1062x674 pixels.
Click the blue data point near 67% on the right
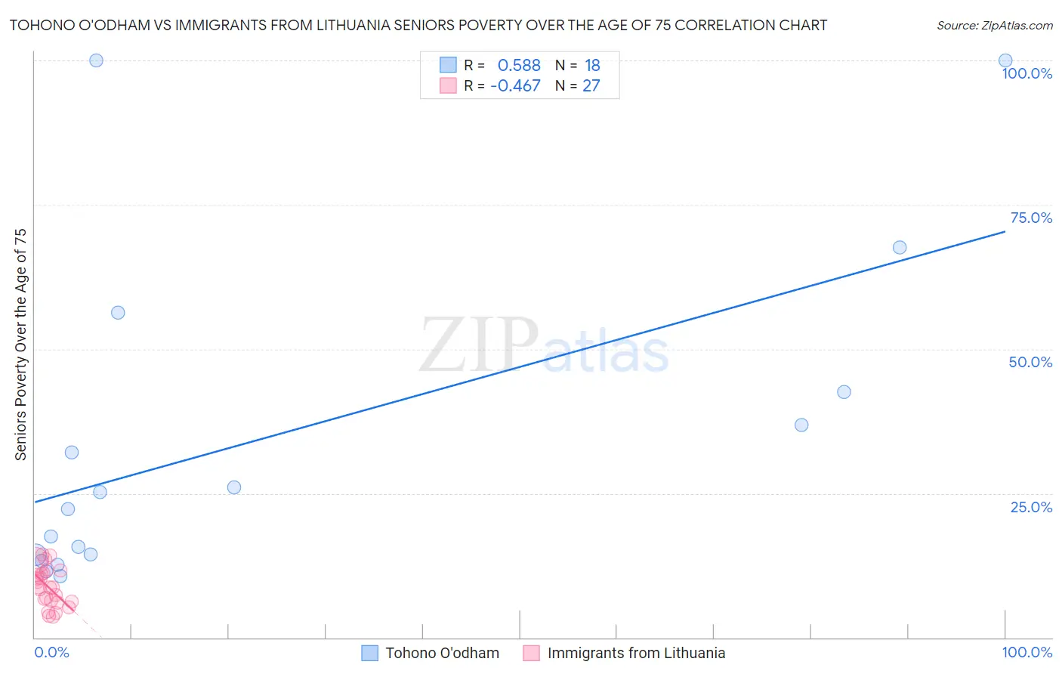pos(900,247)
